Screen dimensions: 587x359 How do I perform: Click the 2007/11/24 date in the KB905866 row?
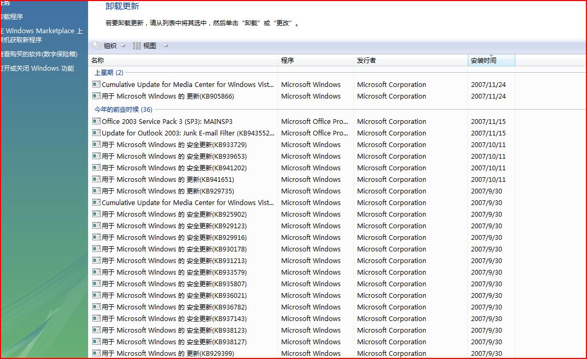(488, 96)
